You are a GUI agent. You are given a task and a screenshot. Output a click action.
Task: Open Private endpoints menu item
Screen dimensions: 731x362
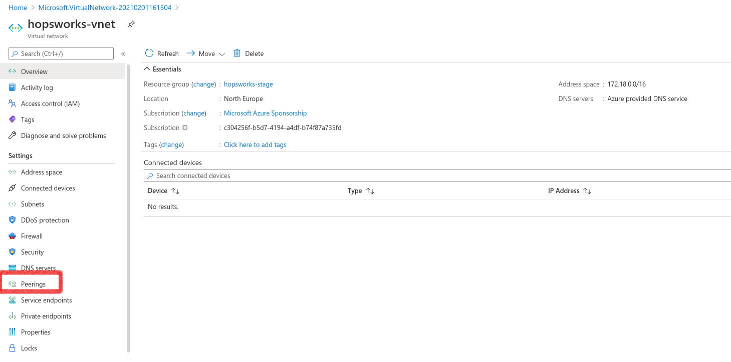pyautogui.click(x=63, y=316)
